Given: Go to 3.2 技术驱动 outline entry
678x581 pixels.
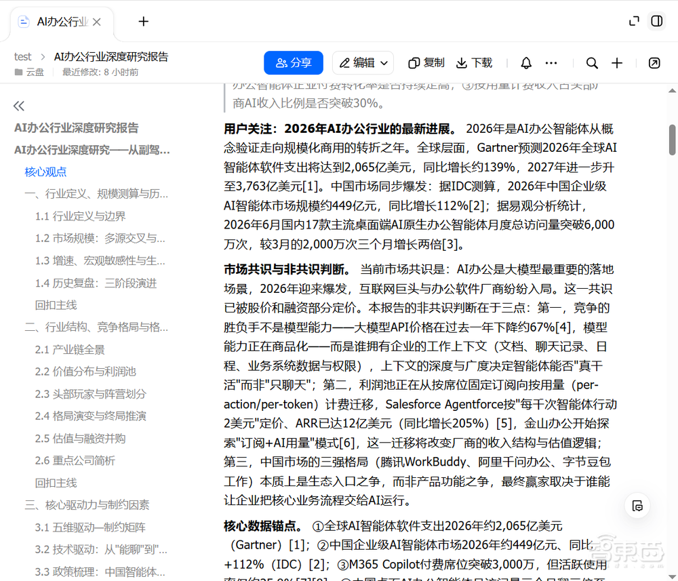Looking at the screenshot, I should point(101,549).
